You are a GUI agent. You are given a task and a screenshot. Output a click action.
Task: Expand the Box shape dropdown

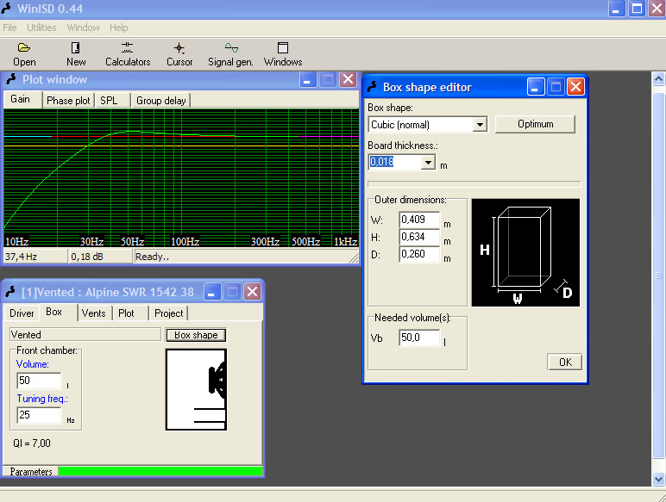coord(480,125)
